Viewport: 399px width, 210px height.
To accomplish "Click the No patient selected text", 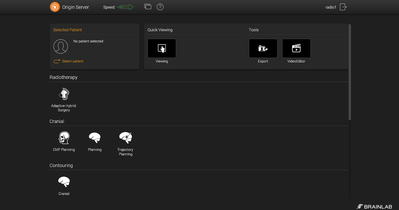I will click(x=88, y=41).
